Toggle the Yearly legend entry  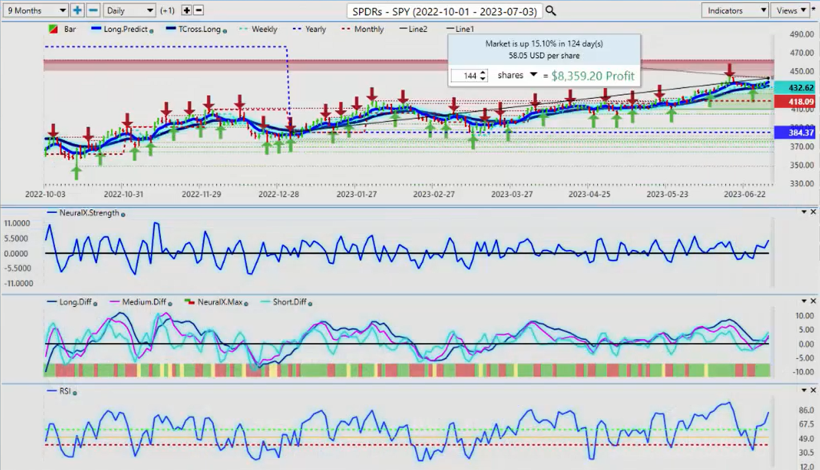(x=309, y=29)
